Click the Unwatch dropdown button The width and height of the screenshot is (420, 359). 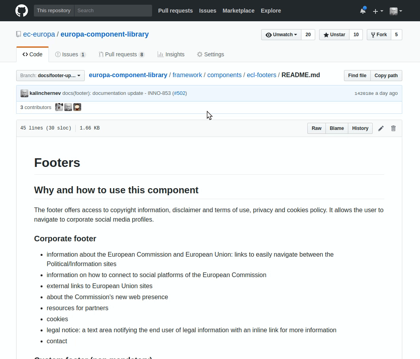click(x=281, y=35)
